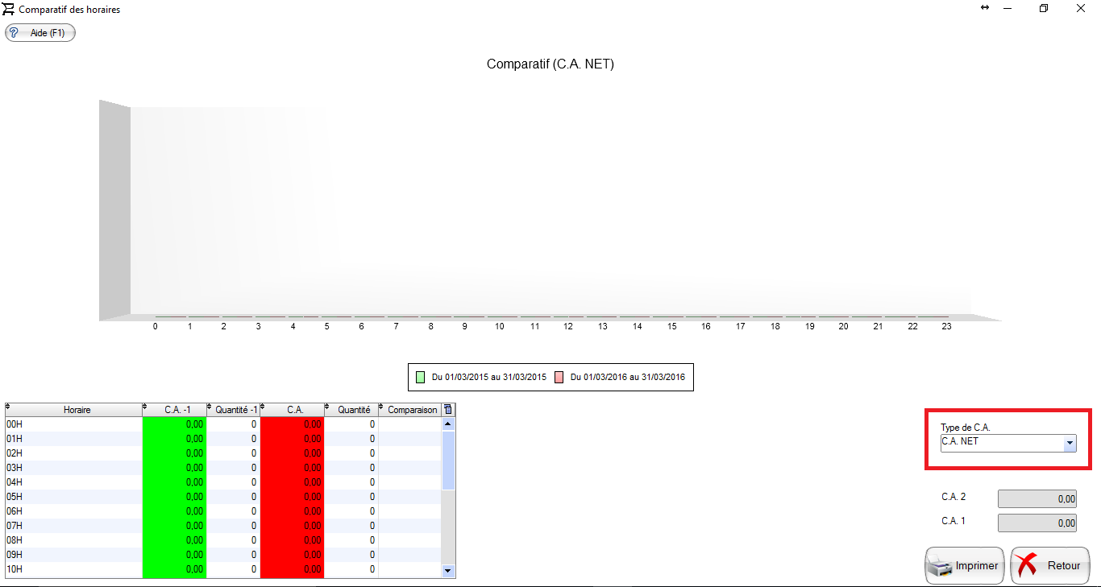Screen dimensions: 1101x587
Task: Open the Type de C.A. dropdown arrow
Action: coord(1070,443)
